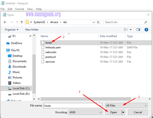This screenshot has height=118, width=153.
Task: Click the hosts file icon
Action: (43, 42)
